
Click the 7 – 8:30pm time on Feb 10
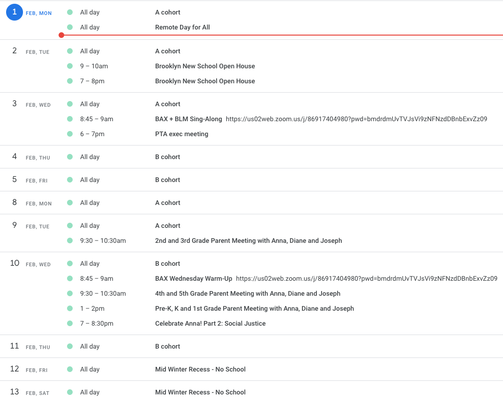[97, 323]
